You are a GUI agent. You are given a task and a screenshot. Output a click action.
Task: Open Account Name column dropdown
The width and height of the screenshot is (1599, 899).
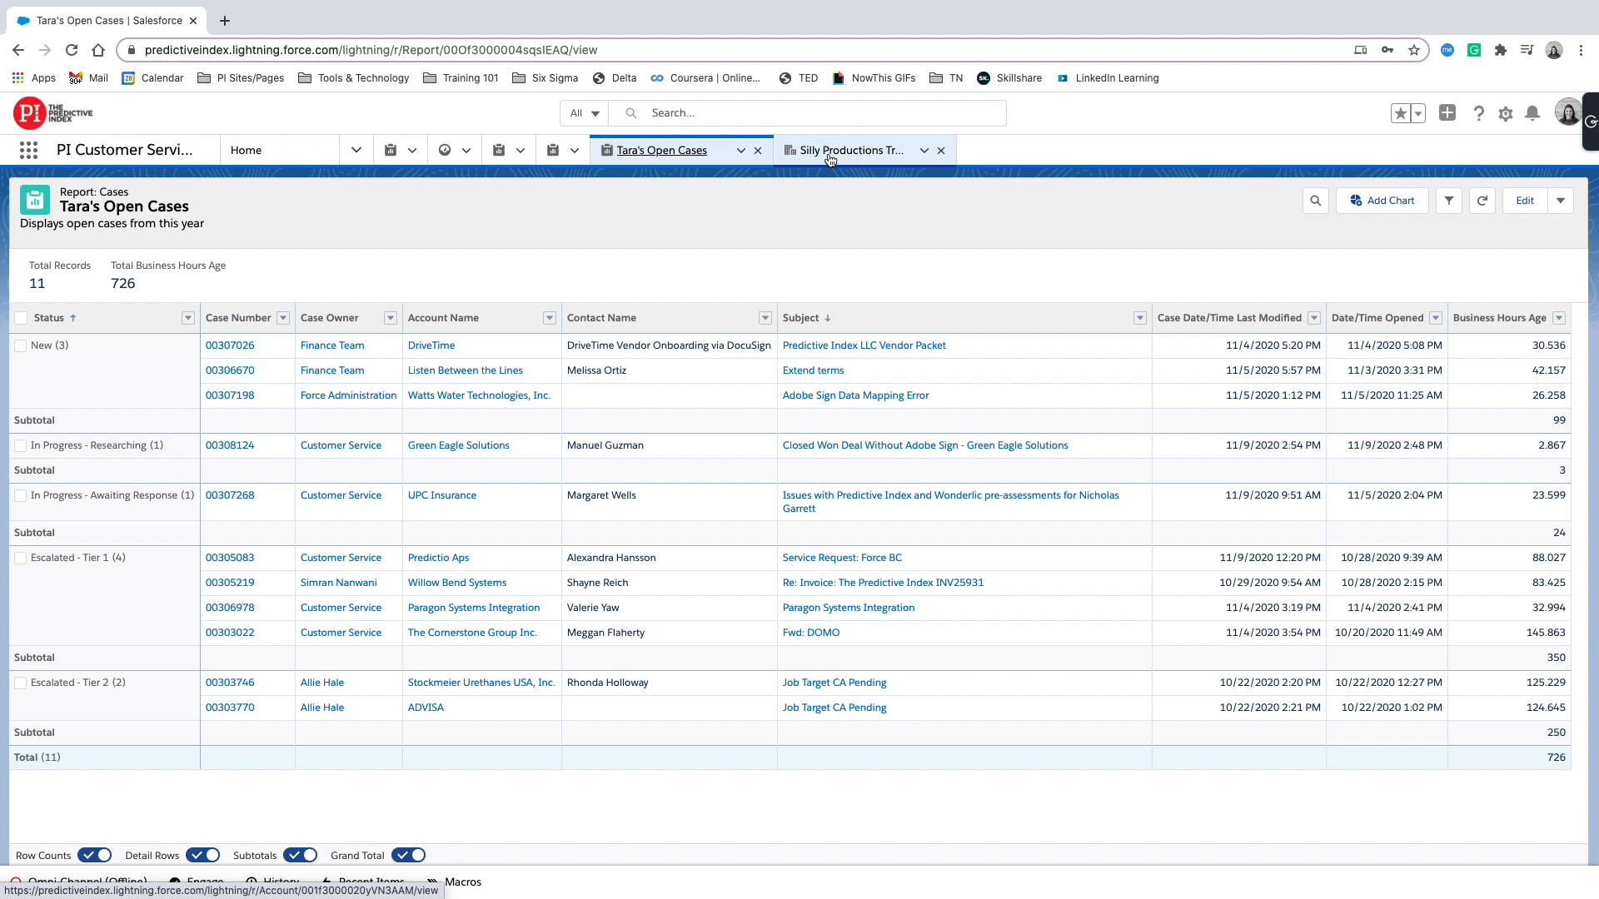click(550, 318)
